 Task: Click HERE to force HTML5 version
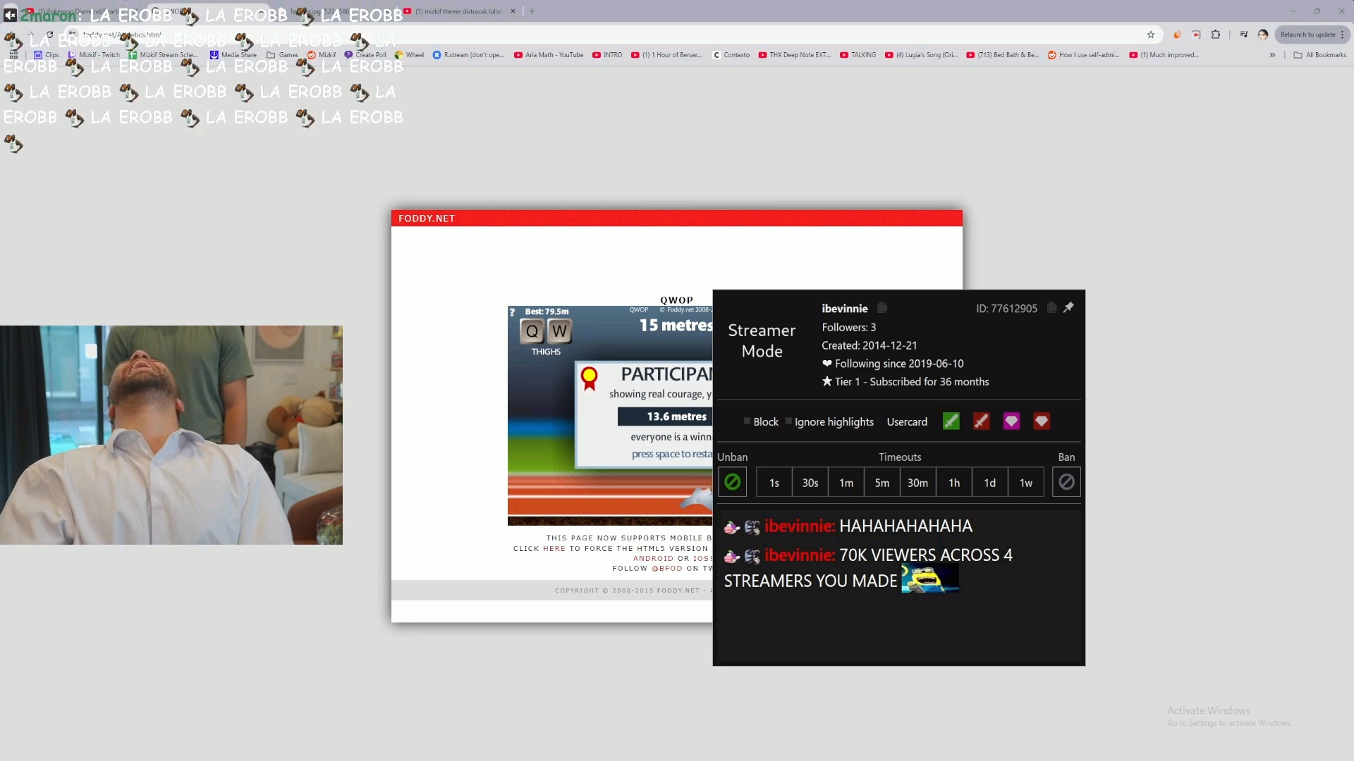coord(554,548)
